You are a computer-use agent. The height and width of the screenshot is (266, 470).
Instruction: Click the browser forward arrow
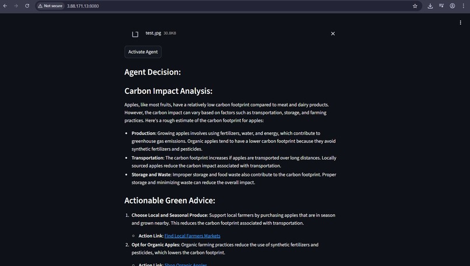coord(16,6)
